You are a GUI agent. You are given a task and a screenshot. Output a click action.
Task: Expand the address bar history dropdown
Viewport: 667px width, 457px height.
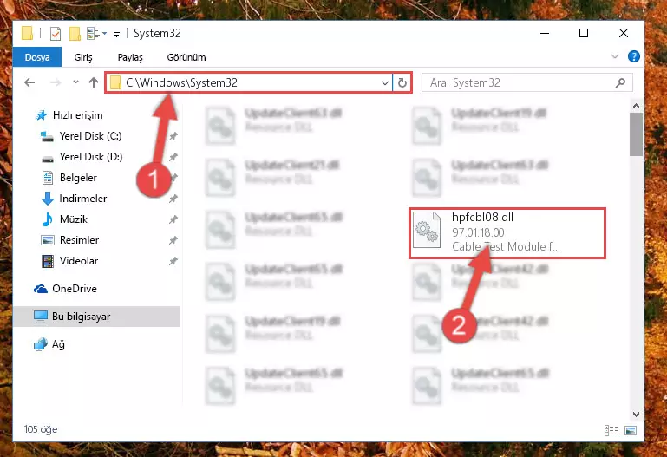point(384,83)
